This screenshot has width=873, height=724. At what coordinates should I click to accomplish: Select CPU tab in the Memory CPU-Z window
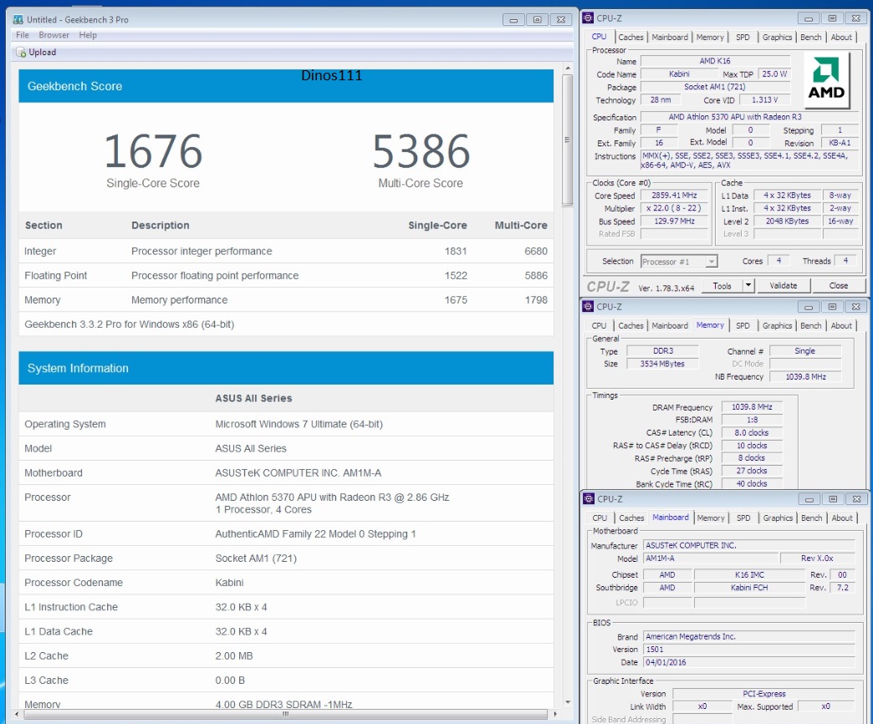599,325
